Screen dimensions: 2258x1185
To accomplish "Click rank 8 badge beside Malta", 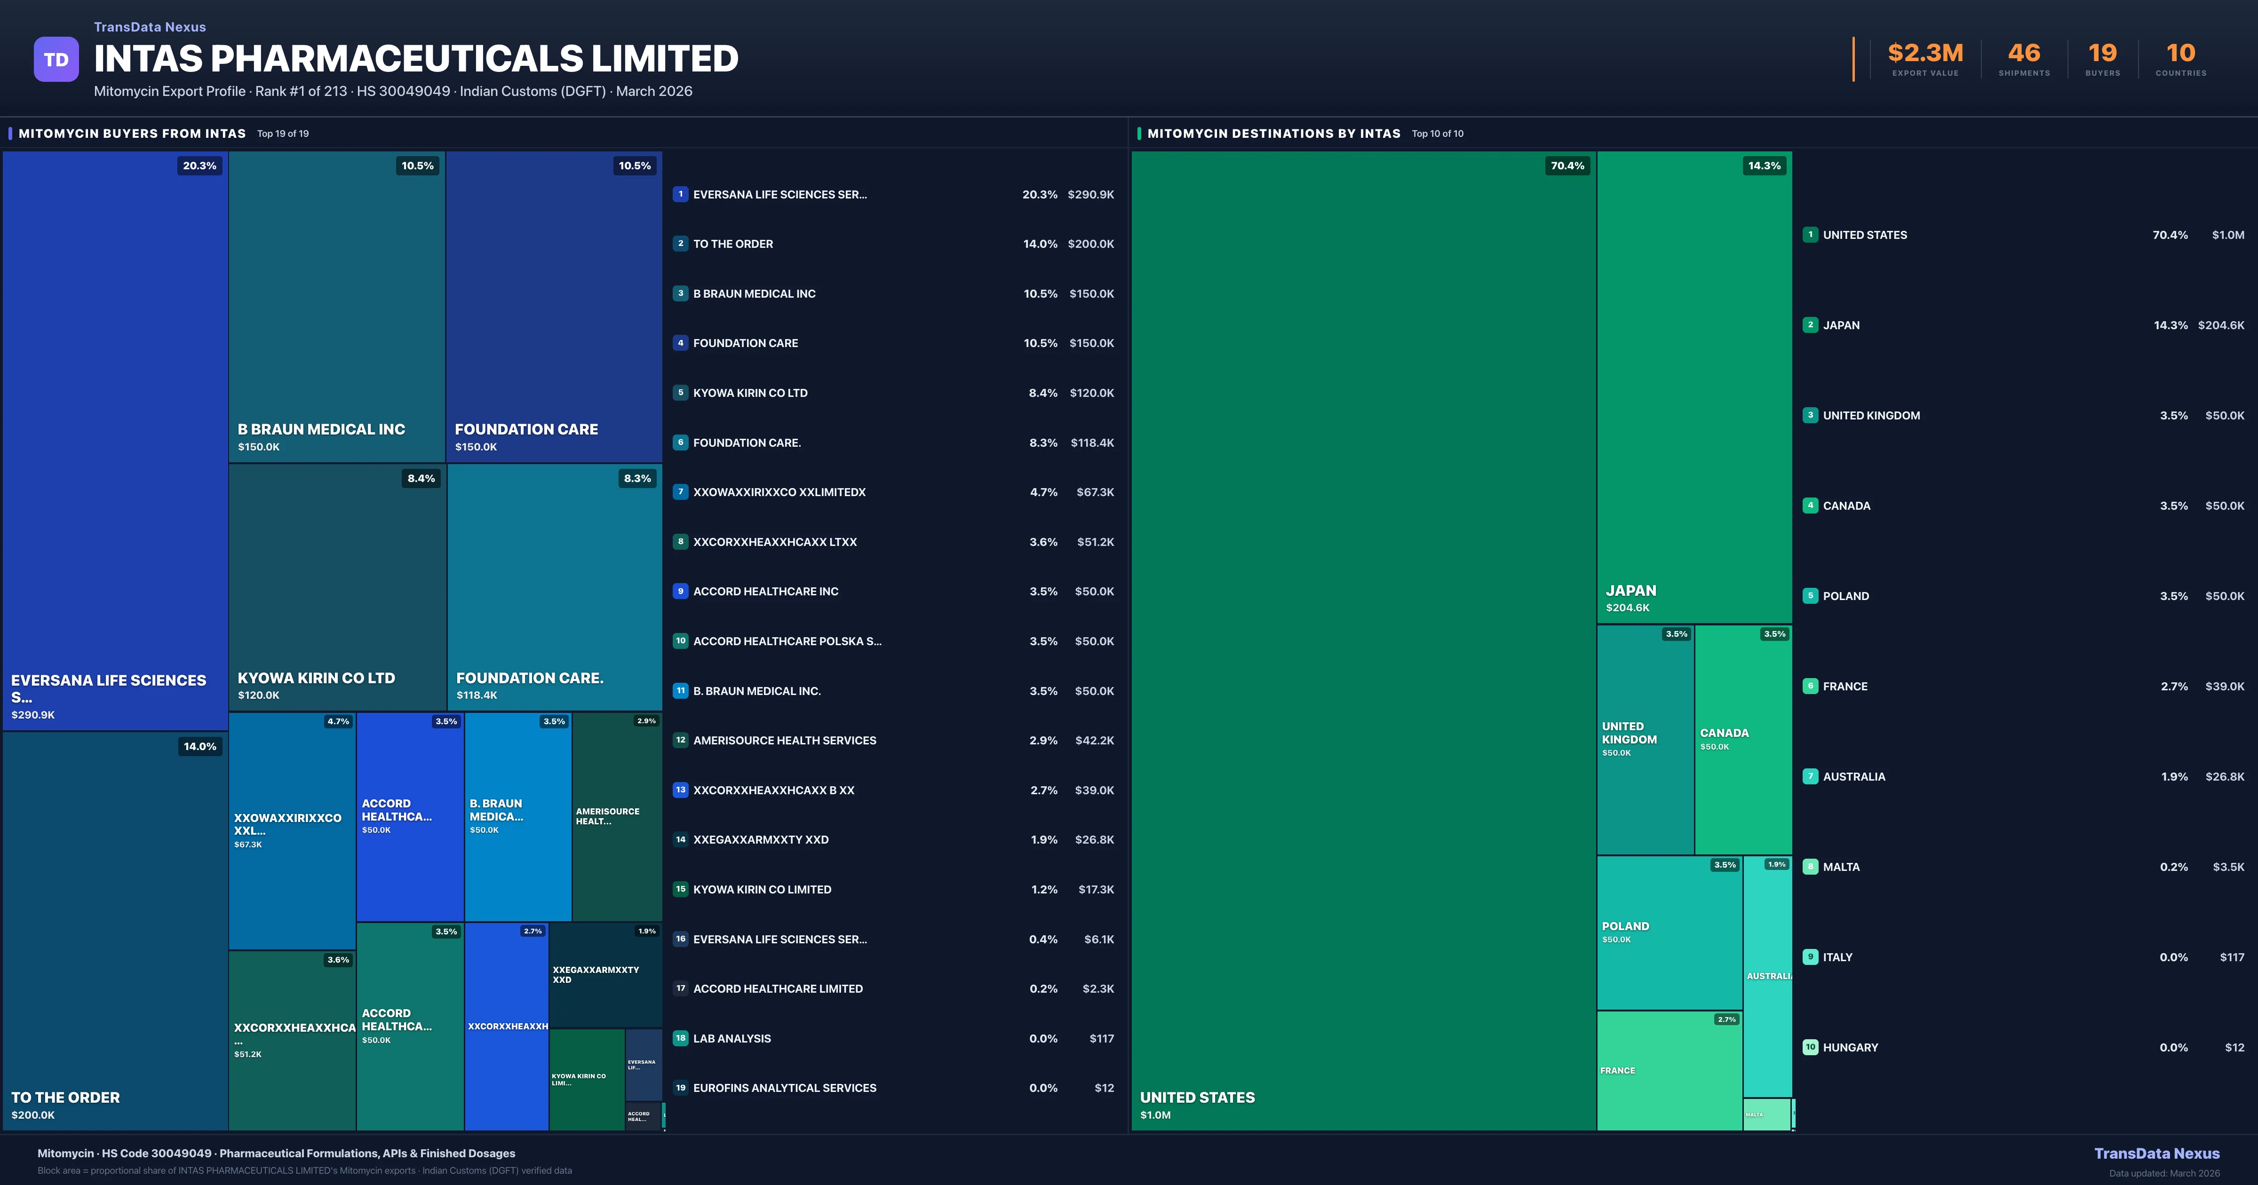I will (x=1810, y=867).
